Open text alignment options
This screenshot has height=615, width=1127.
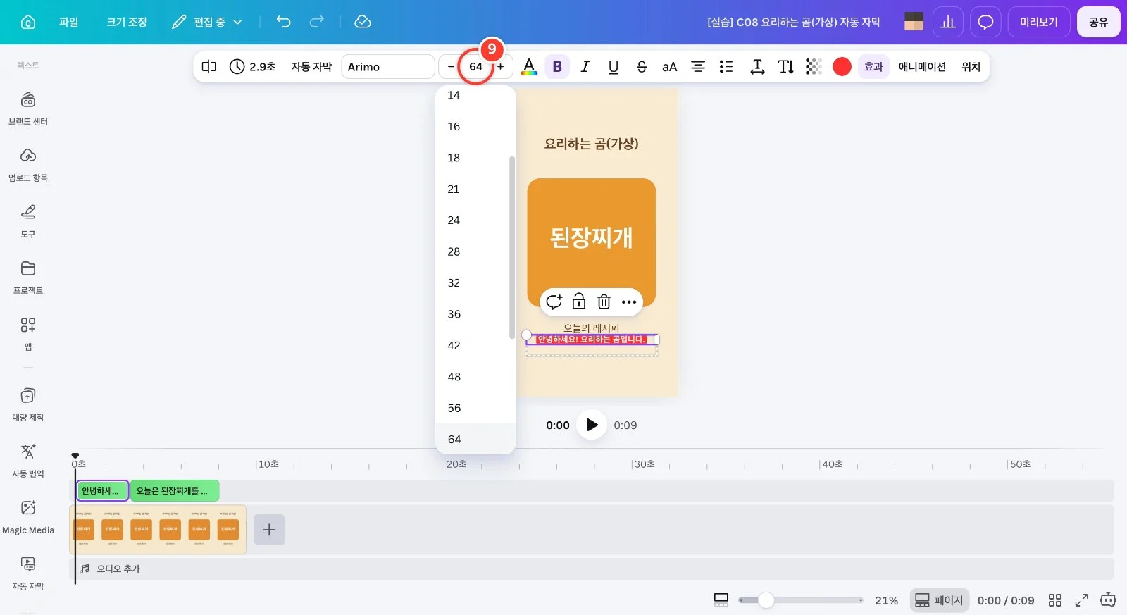point(697,67)
